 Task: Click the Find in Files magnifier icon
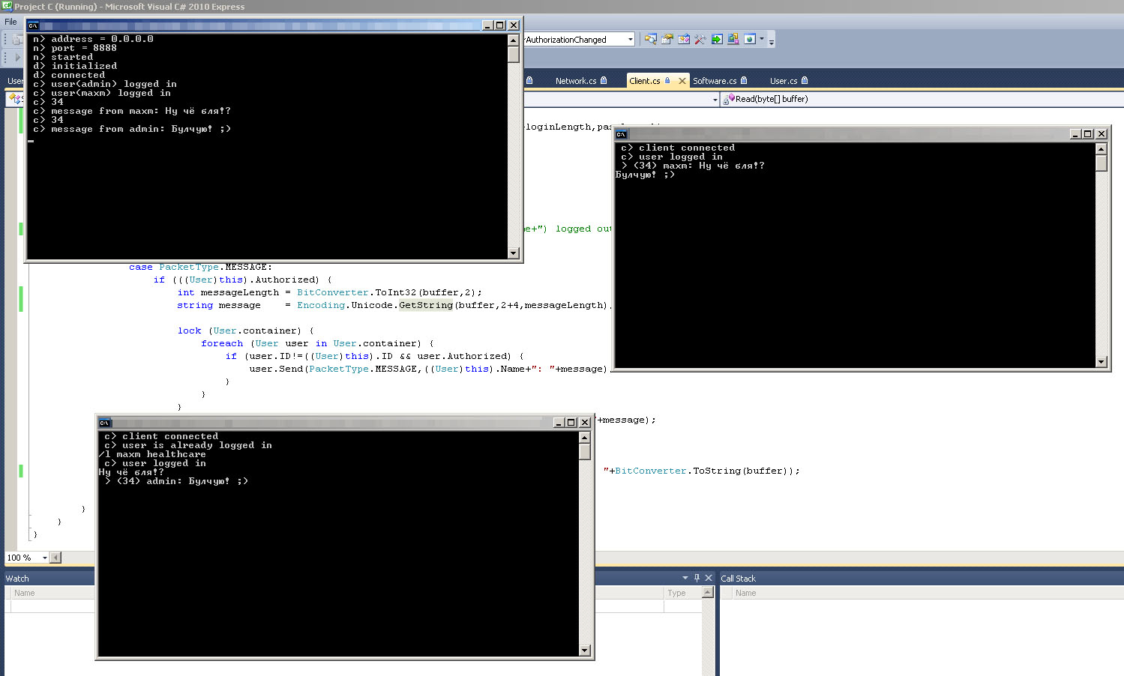tap(650, 40)
